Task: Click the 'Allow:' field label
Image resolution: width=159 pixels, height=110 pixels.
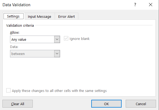Action: click(x=15, y=33)
